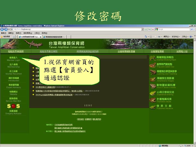Click the search magnifier icon by Google box

point(192,29)
